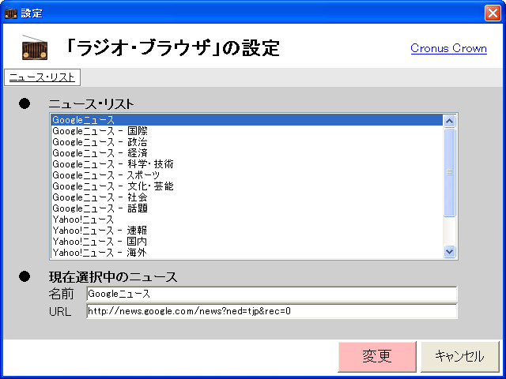Select Googleニュース - 文化・芸能 row
This screenshot has height=379, width=506.
[247, 186]
